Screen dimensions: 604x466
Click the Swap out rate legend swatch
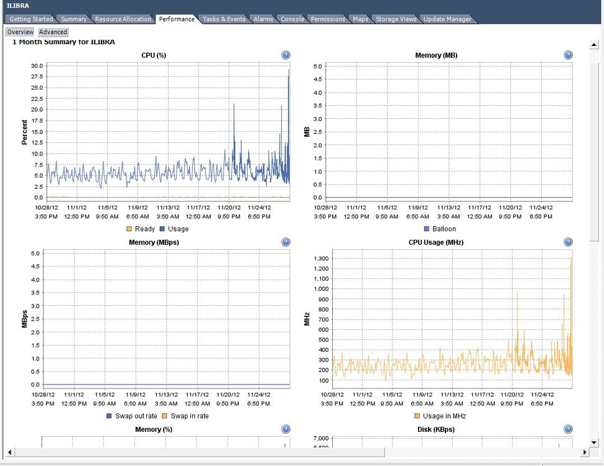click(x=109, y=416)
